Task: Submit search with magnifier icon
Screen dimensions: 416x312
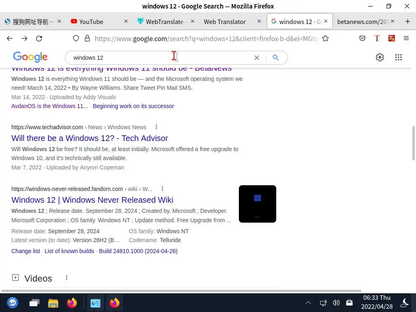Action: tap(276, 58)
